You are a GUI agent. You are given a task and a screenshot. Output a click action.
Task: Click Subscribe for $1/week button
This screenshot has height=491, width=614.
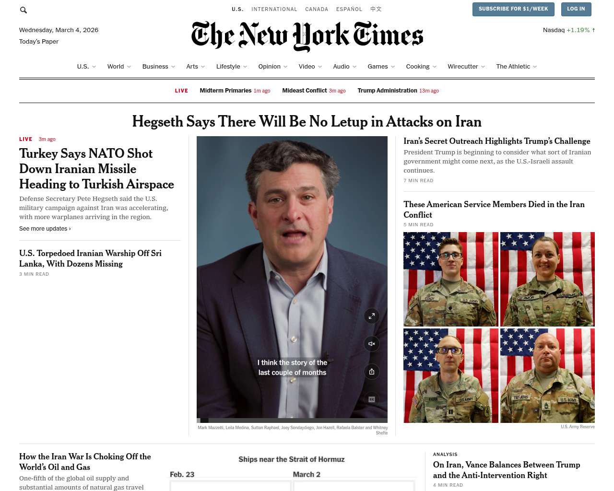(x=513, y=9)
